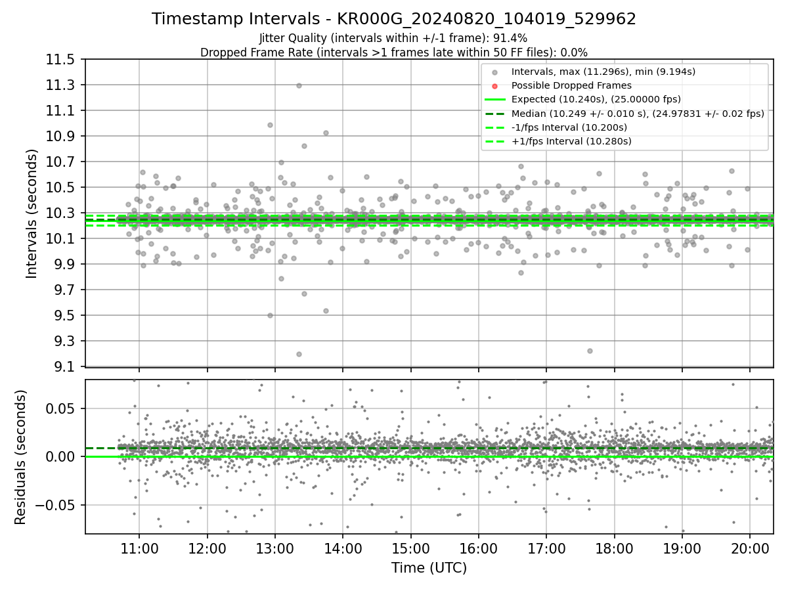This screenshot has width=788, height=591.
Task: Click the 11.1 y-axis tick label
Action: [60, 111]
